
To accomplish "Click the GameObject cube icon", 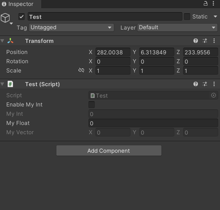I will tap(5, 18).
